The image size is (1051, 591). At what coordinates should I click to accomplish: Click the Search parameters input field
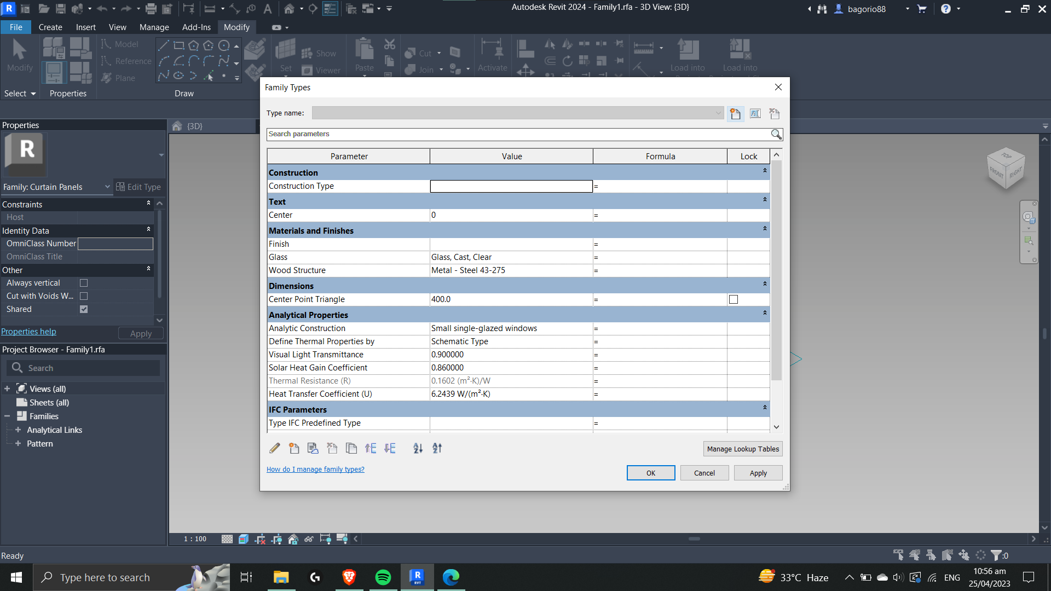(515, 134)
